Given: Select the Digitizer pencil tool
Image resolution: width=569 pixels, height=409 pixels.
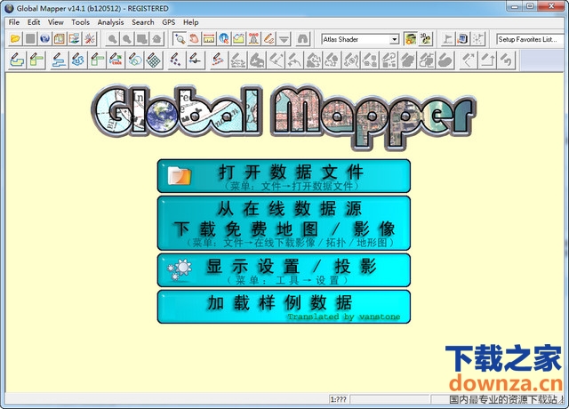Looking at the screenshot, I should click(x=268, y=38).
